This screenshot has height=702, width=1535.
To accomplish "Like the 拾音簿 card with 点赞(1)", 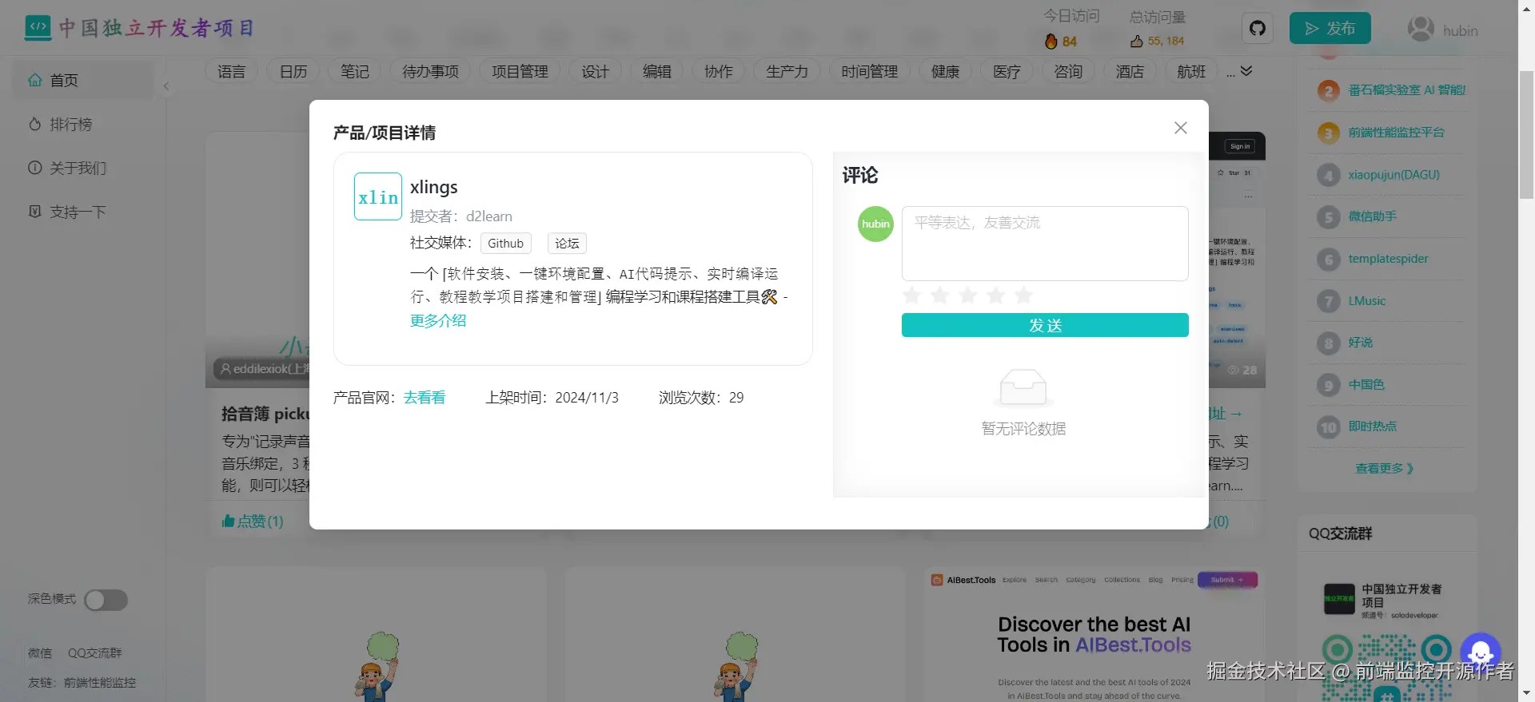I will point(253,522).
